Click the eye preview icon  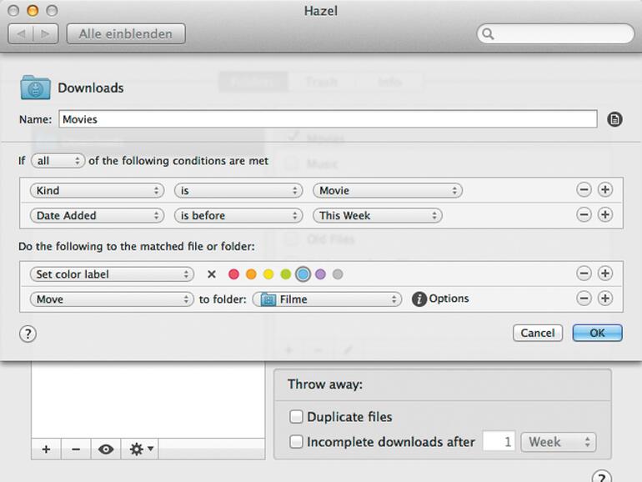(106, 449)
